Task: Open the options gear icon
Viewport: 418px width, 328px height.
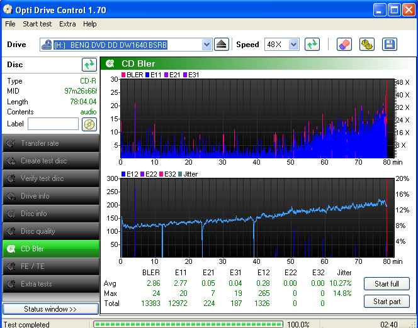Action: coord(366,45)
